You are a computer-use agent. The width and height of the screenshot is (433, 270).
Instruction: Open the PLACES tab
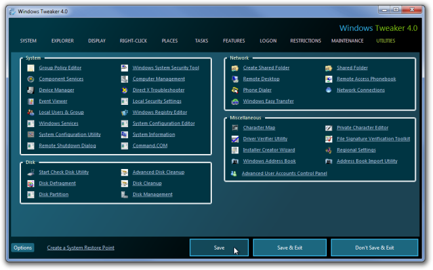(x=169, y=41)
